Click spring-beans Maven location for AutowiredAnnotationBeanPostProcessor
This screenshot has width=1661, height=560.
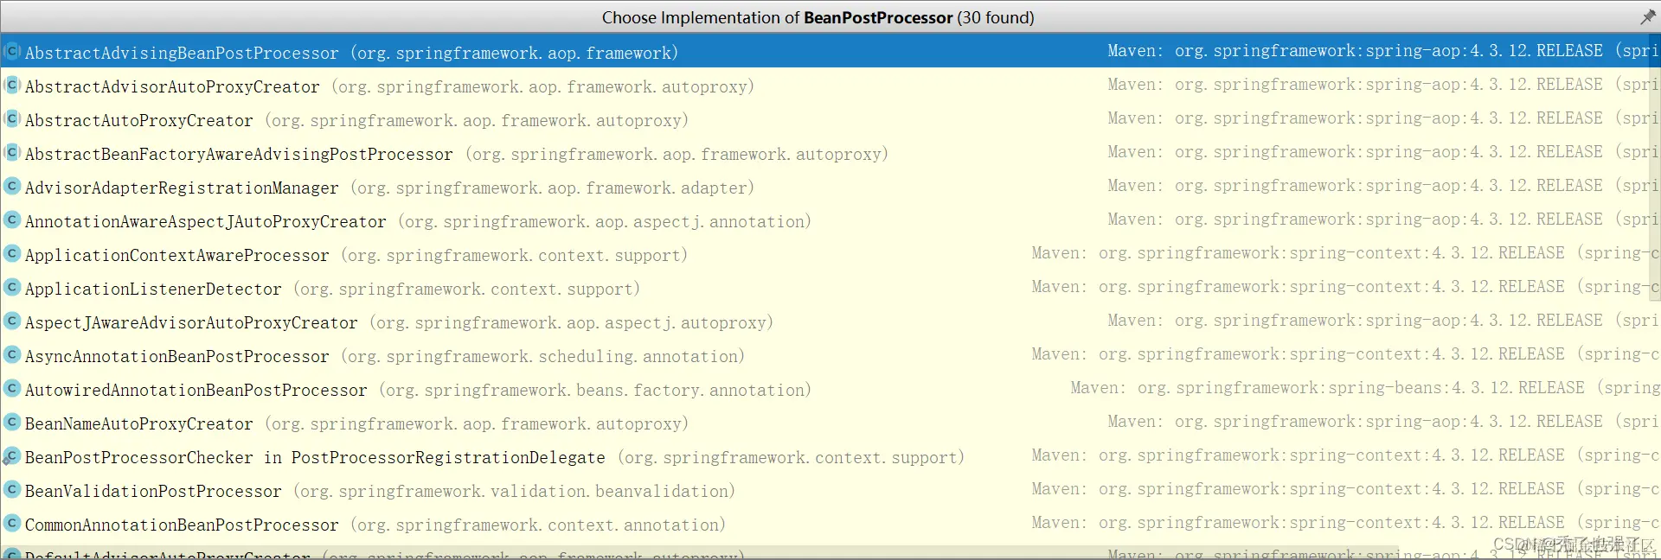point(1363,388)
